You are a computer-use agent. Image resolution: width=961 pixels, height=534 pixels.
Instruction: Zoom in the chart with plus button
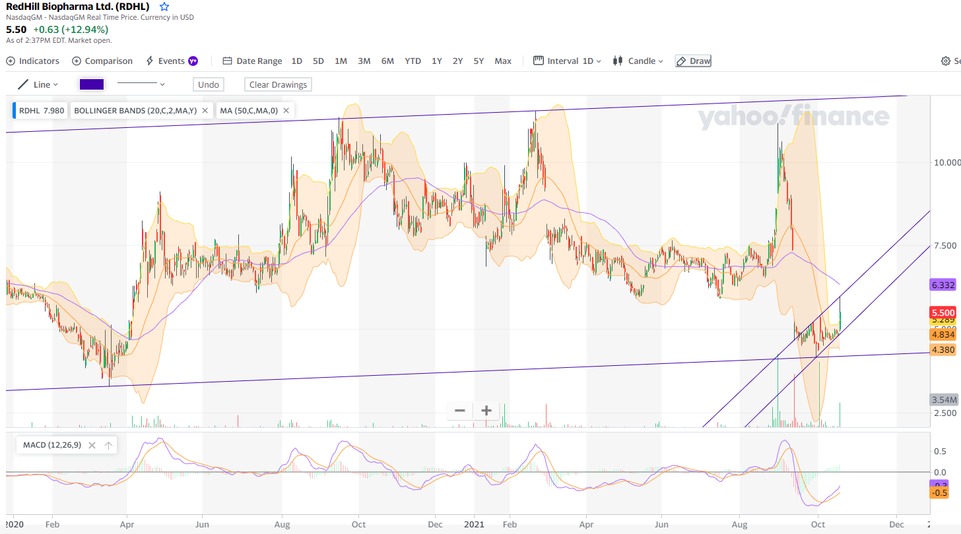[x=486, y=411]
